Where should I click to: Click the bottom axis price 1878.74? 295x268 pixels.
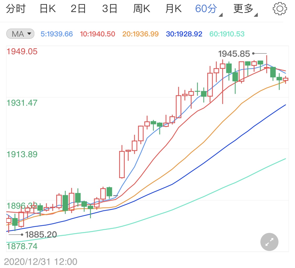click(22, 246)
